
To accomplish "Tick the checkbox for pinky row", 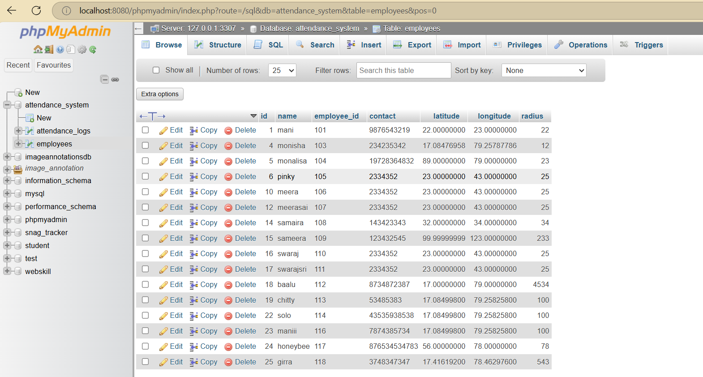I will (x=146, y=176).
